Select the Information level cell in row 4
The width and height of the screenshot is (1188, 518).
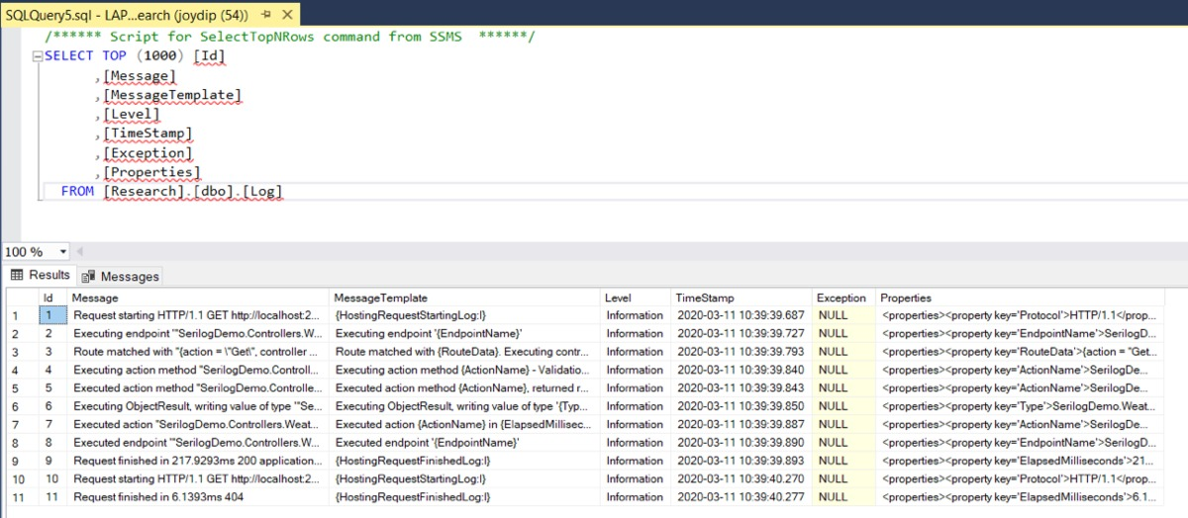636,371
